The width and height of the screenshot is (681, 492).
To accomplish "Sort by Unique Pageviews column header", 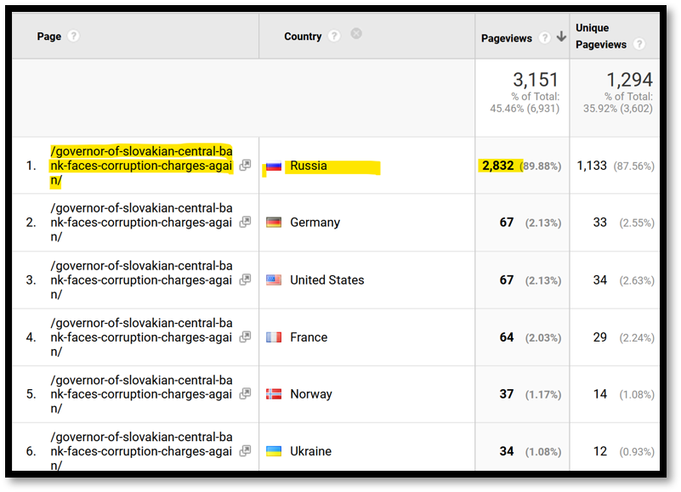I will pyautogui.click(x=601, y=36).
